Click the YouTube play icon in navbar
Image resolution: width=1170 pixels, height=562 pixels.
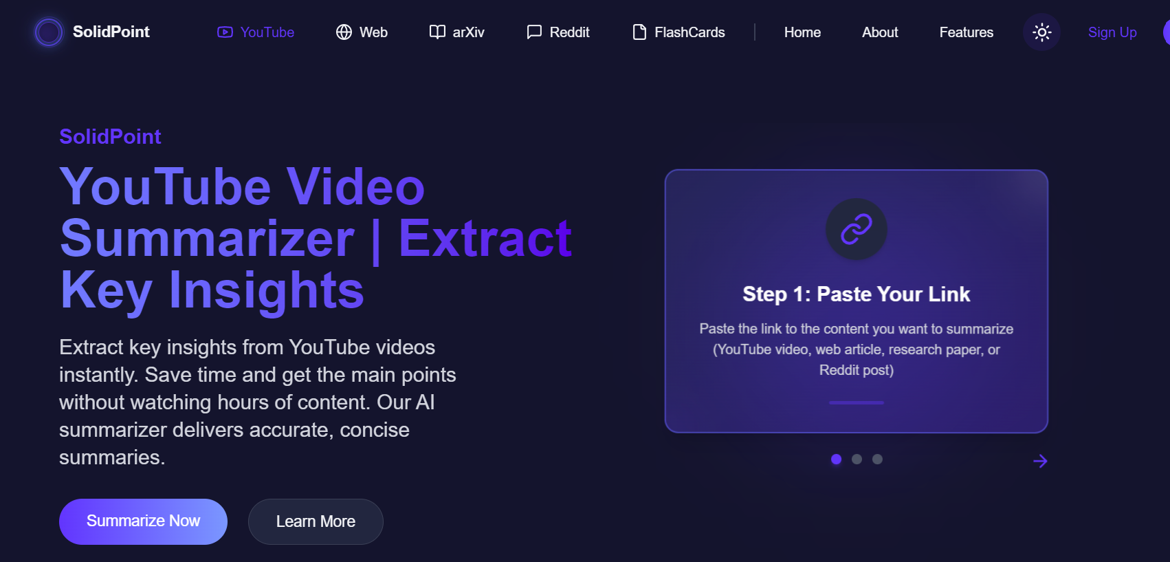(x=225, y=32)
